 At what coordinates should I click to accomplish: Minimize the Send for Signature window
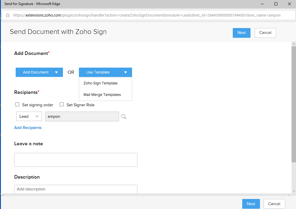coord(262,4)
